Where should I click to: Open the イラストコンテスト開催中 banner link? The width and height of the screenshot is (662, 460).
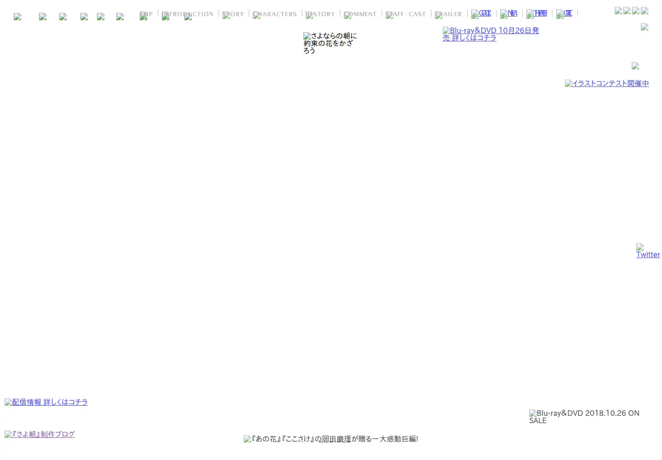tap(607, 83)
